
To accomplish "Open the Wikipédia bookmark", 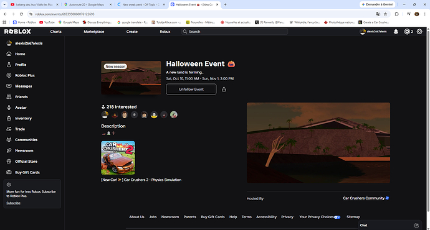I will point(304,22).
